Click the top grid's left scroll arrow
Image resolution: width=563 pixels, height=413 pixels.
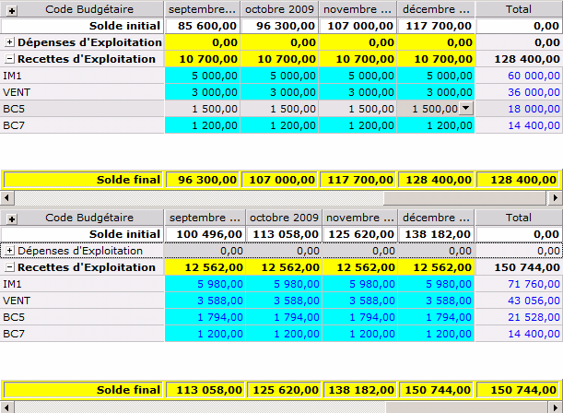(x=6, y=198)
